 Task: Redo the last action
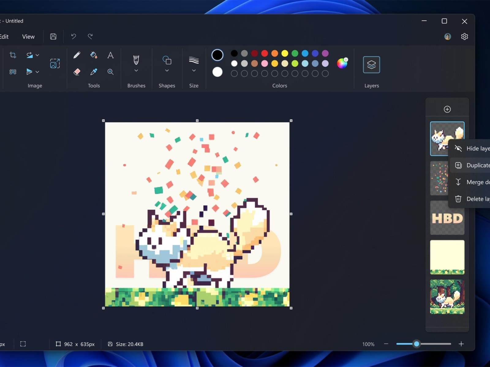(90, 36)
